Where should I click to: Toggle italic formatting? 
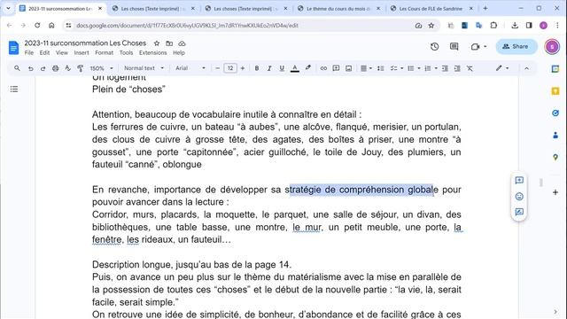(x=269, y=68)
